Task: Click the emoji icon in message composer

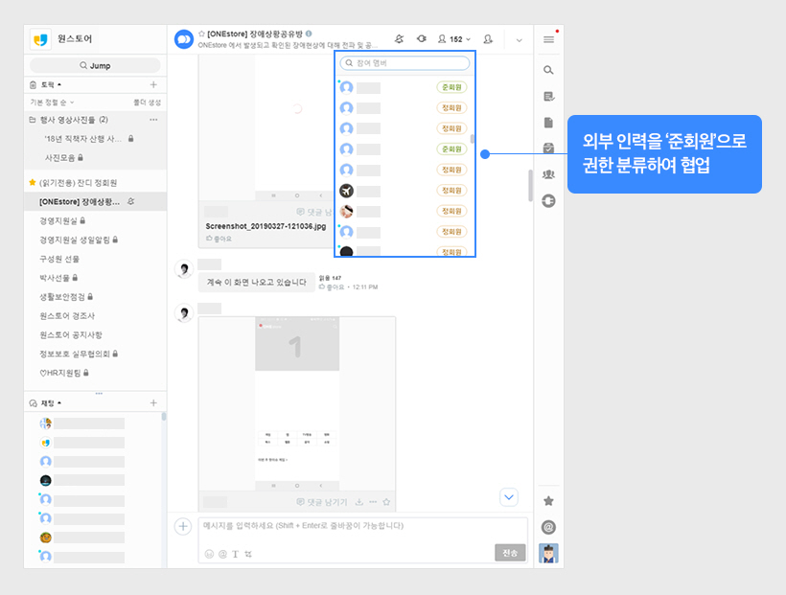Action: tap(209, 554)
